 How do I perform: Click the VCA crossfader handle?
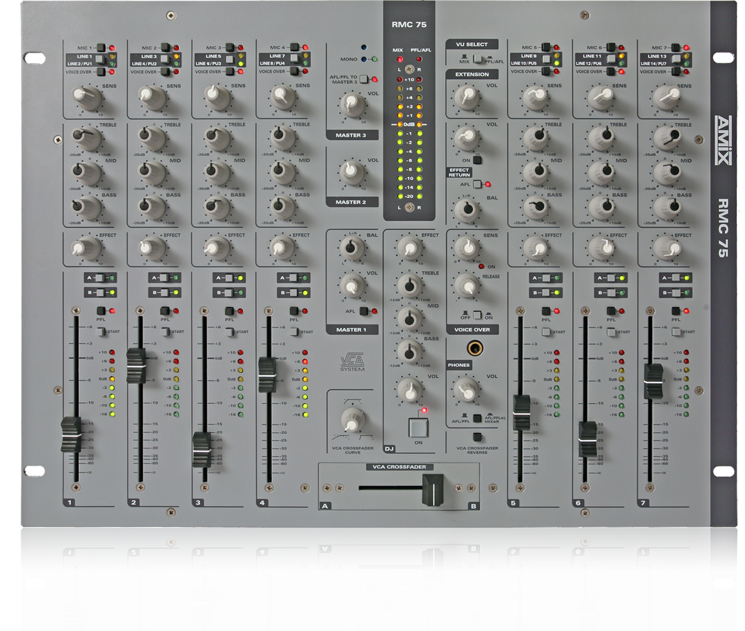click(434, 491)
